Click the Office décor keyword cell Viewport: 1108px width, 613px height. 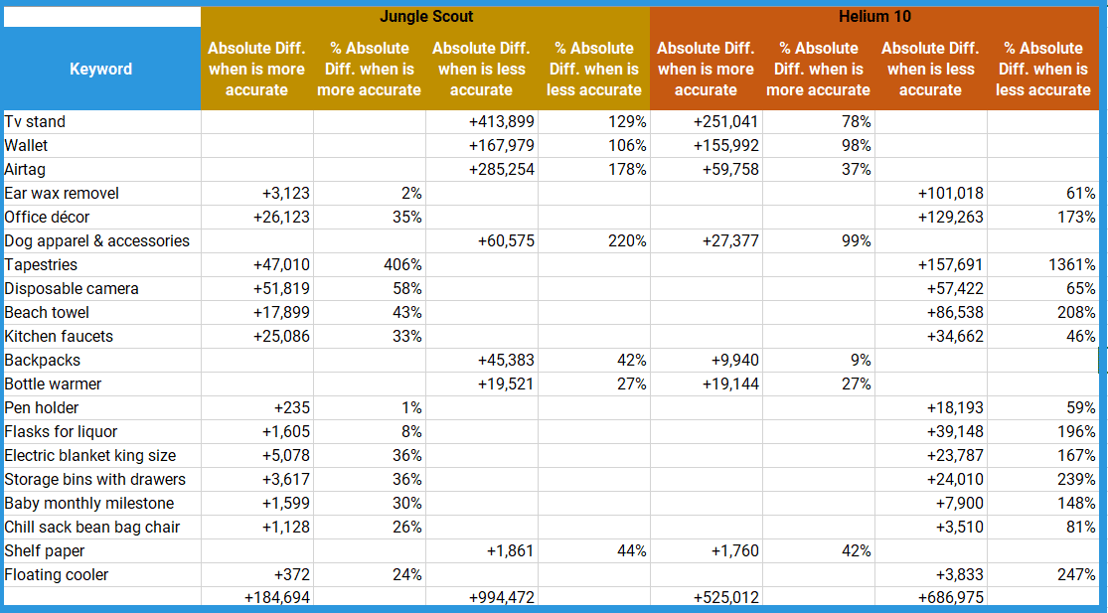tap(101, 217)
